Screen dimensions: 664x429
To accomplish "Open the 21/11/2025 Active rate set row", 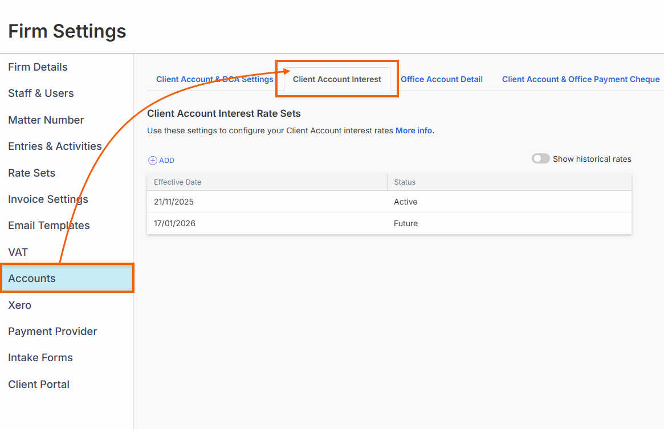I will click(x=389, y=202).
